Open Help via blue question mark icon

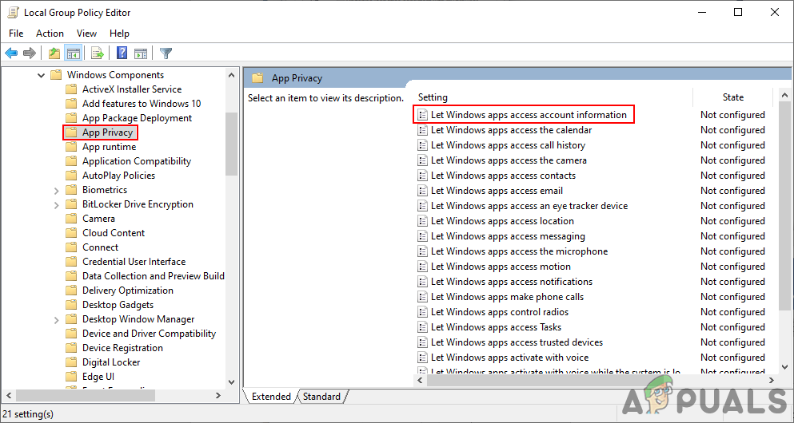click(x=122, y=53)
